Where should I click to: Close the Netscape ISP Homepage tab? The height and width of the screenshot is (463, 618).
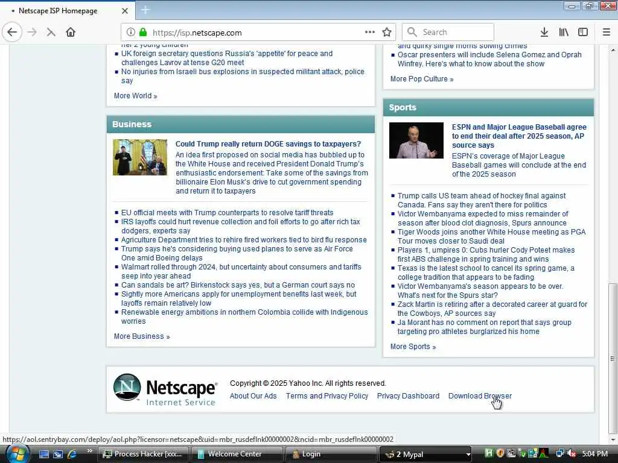tap(124, 11)
